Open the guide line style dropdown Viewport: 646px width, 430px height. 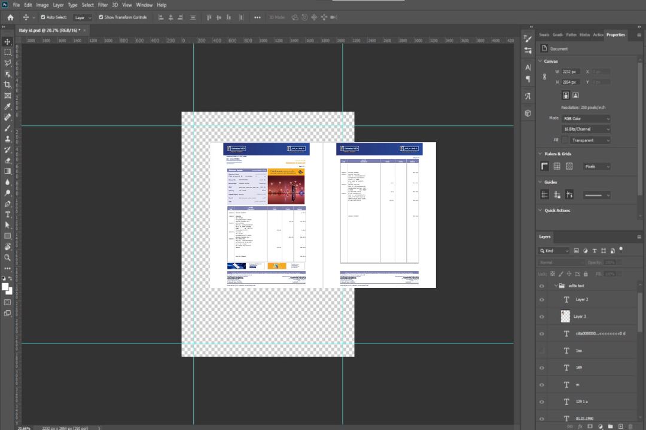[597, 195]
